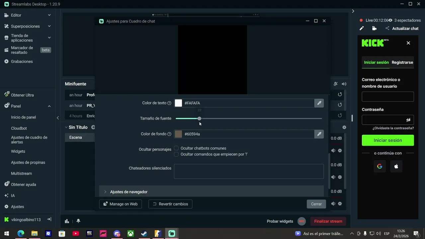Toggle password visibility in Contraseña field
This screenshot has width=425, height=239.
click(x=408, y=120)
